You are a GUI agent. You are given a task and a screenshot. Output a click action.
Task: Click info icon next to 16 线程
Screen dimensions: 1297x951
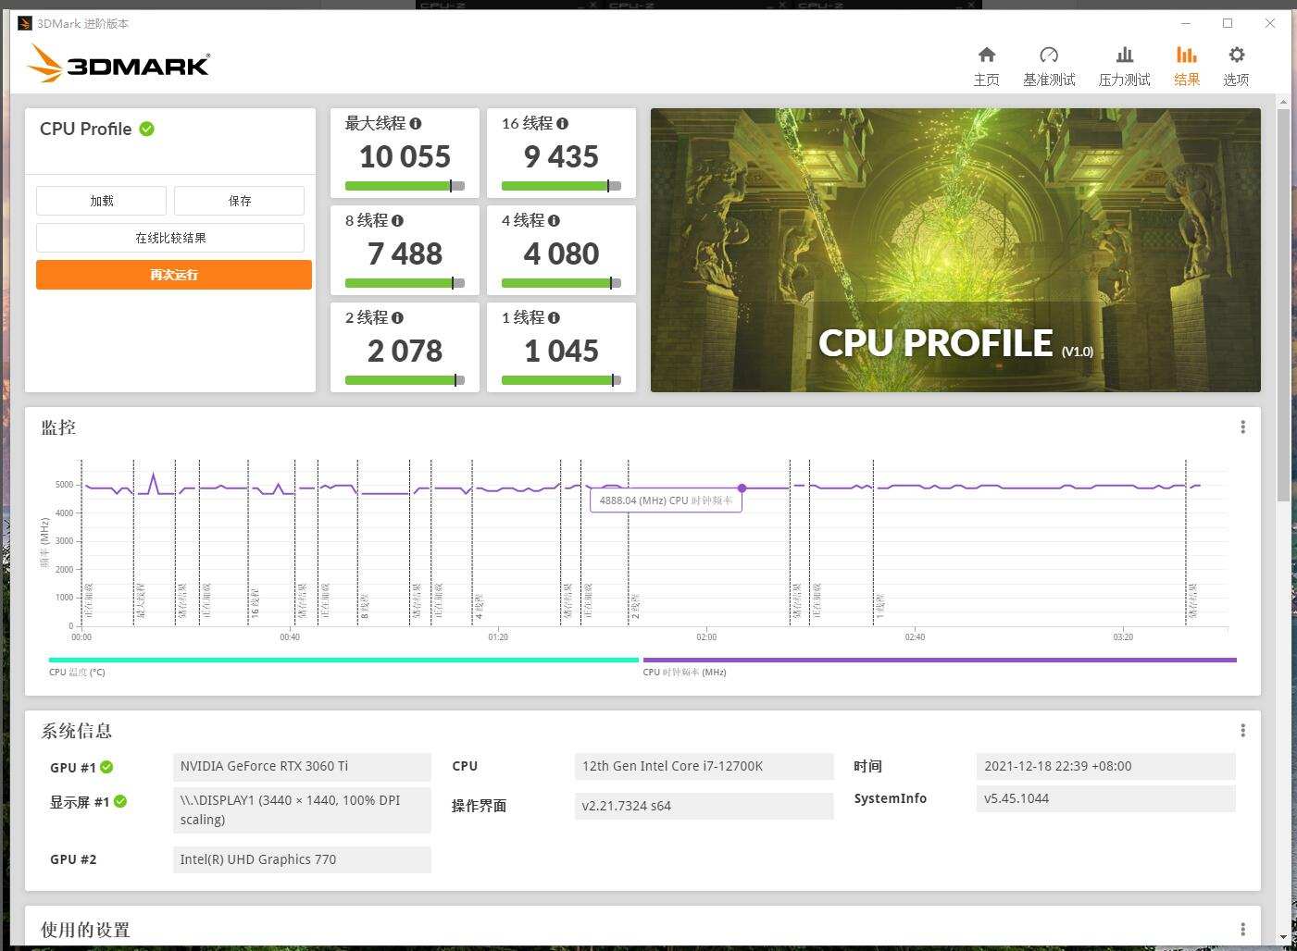563,123
